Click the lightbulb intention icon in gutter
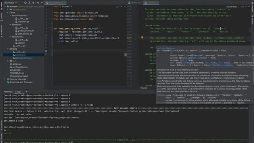This screenshot has height=143, width=254. point(142,37)
